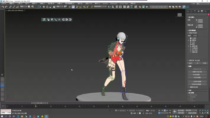Activate the Select and Move tool

44,7
